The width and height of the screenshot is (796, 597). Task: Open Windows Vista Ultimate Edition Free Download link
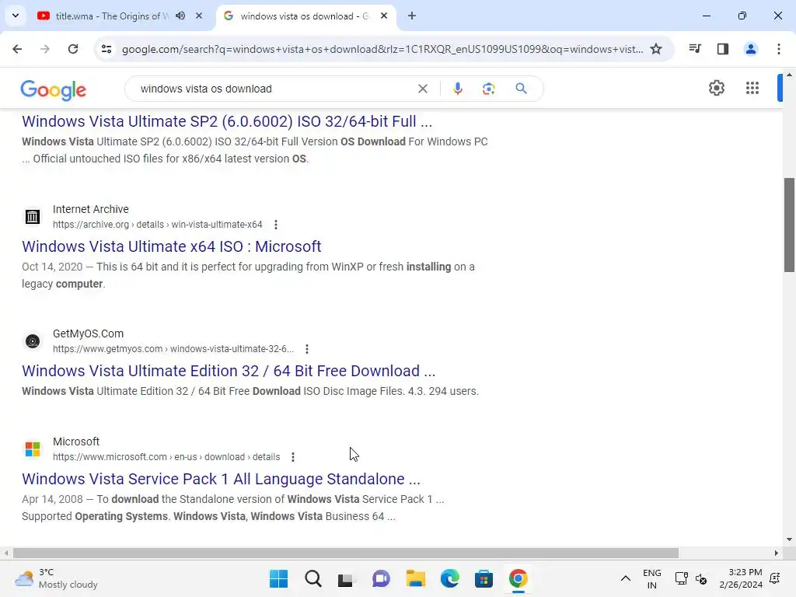point(229,371)
